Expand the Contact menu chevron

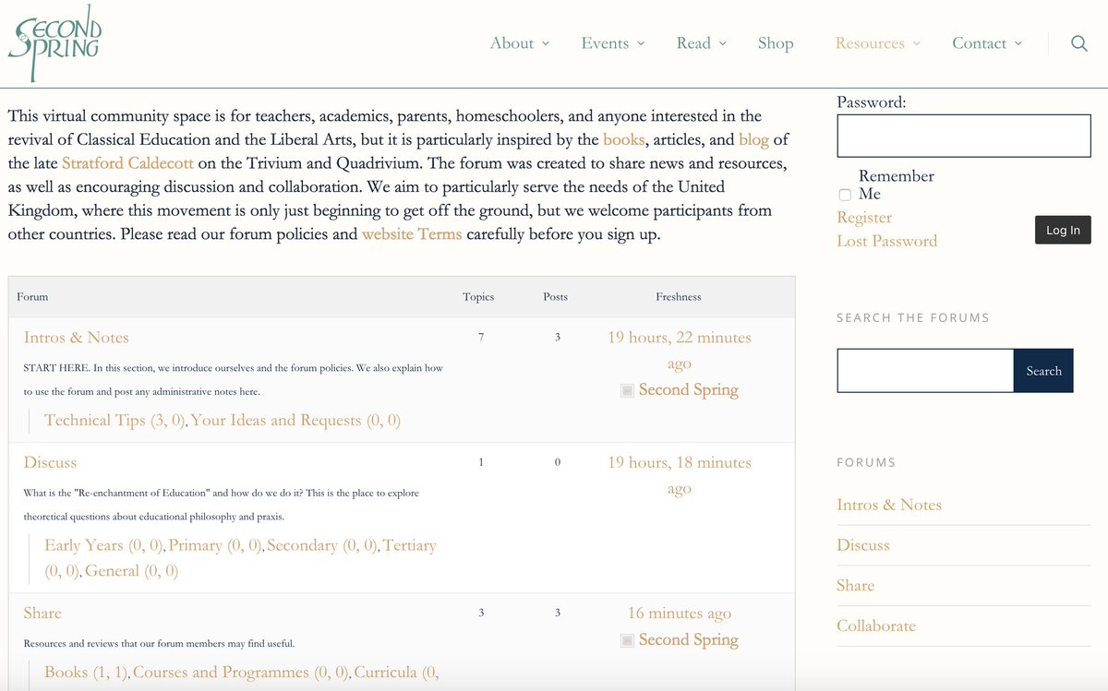pyautogui.click(x=1018, y=43)
